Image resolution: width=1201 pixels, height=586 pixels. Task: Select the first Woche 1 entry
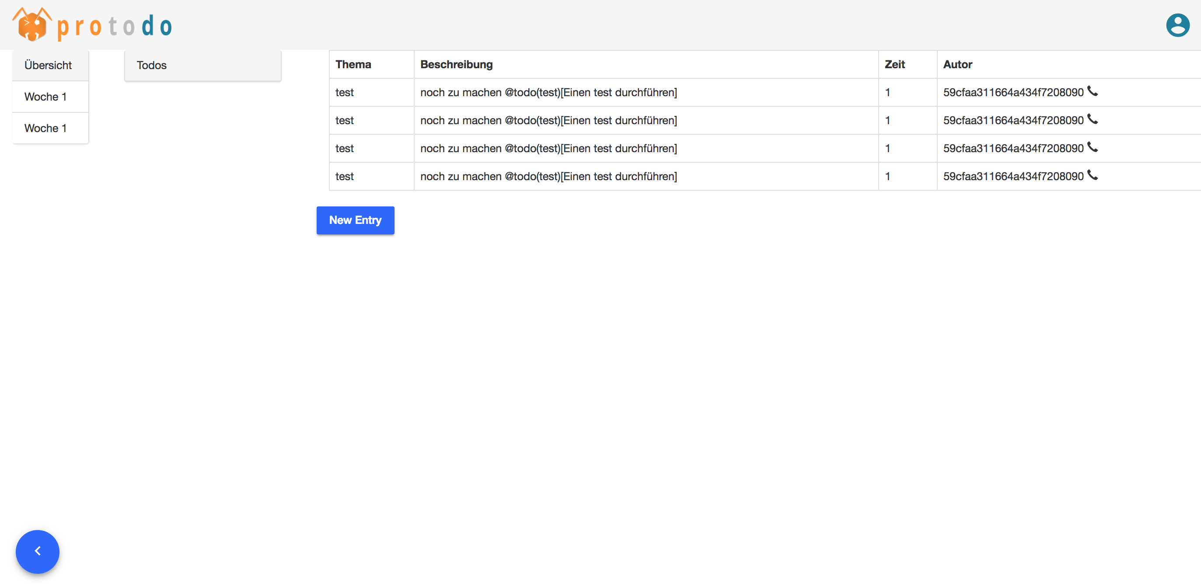tap(45, 97)
